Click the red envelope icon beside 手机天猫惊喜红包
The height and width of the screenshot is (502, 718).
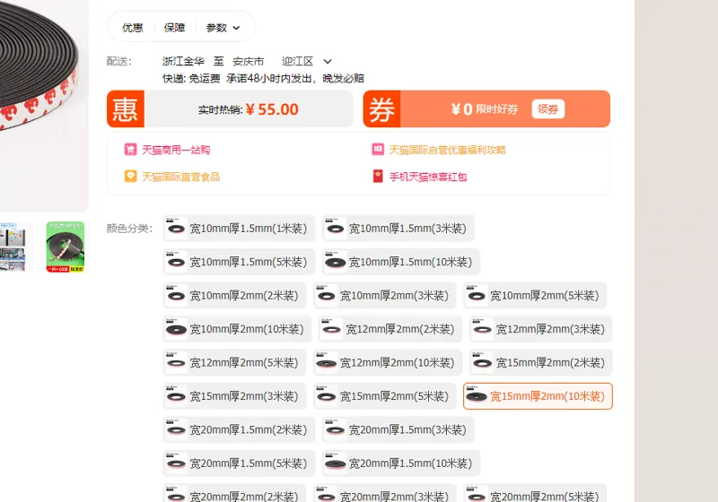[378, 176]
